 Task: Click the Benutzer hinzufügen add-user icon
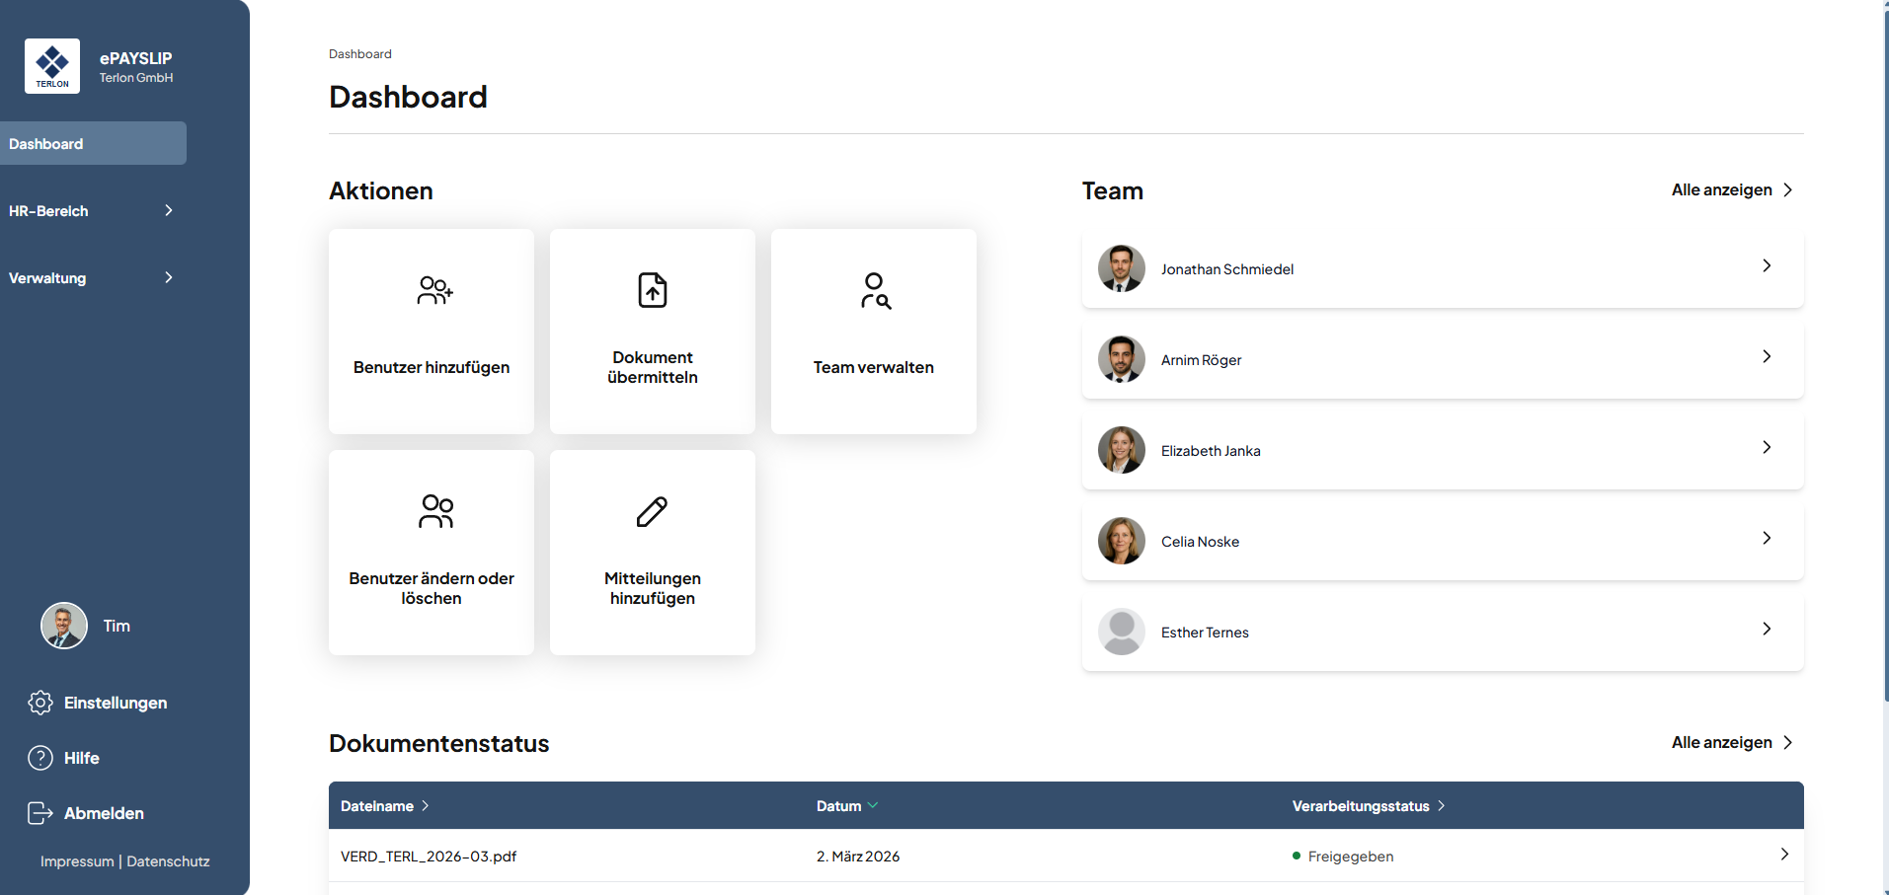pos(434,291)
